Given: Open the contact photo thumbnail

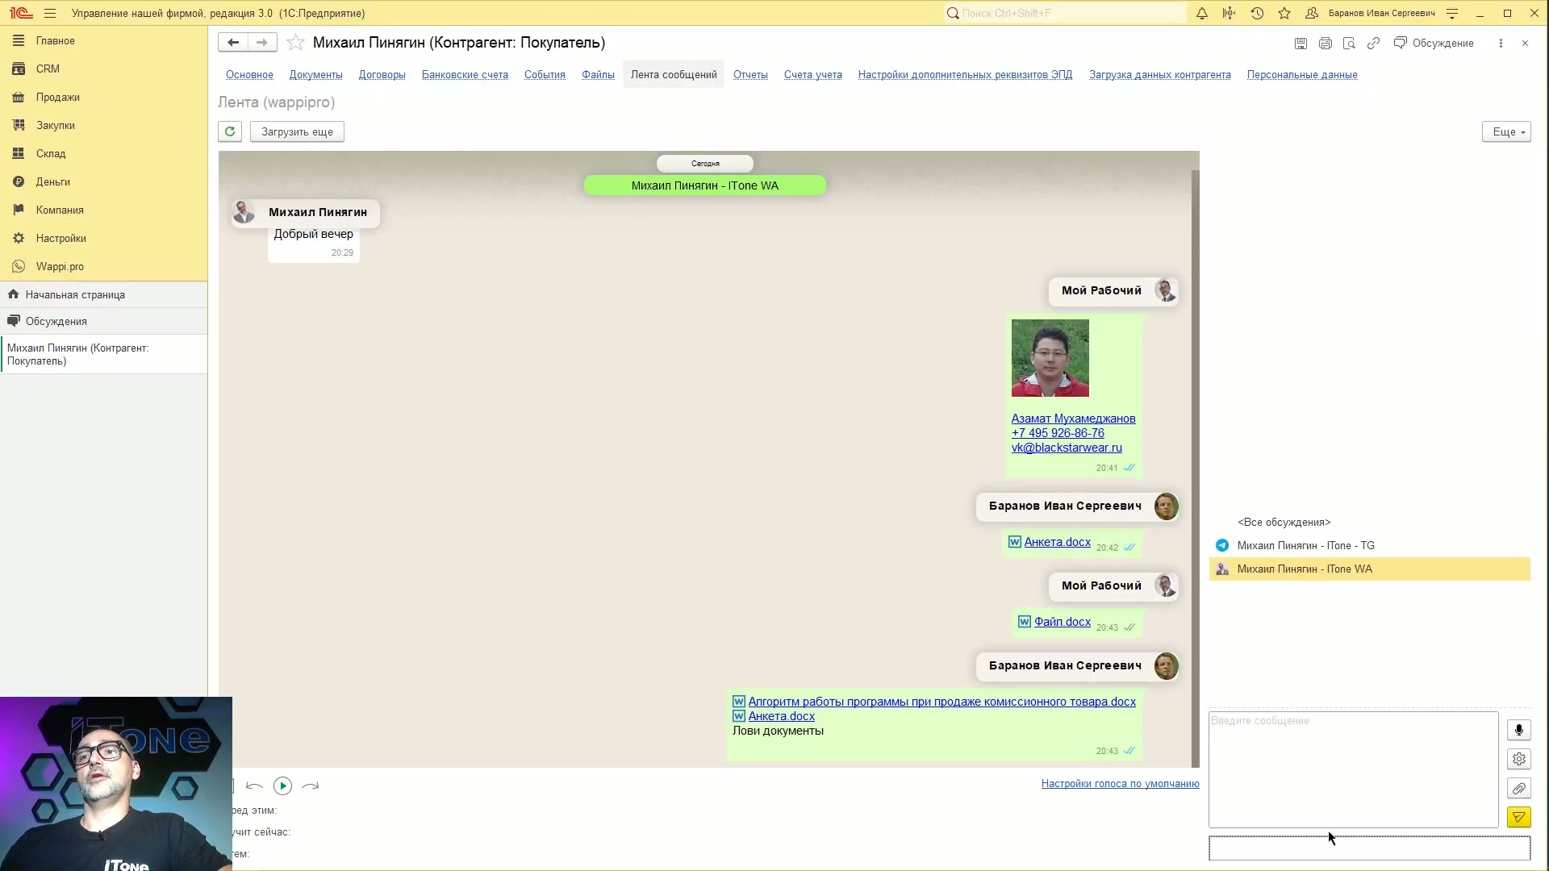Looking at the screenshot, I should (1050, 358).
